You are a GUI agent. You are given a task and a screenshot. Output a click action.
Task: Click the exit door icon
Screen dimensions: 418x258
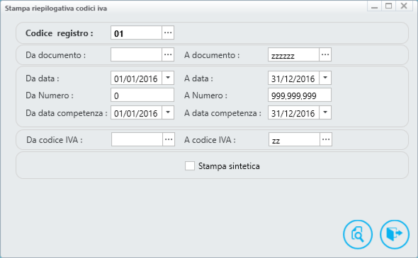click(395, 235)
